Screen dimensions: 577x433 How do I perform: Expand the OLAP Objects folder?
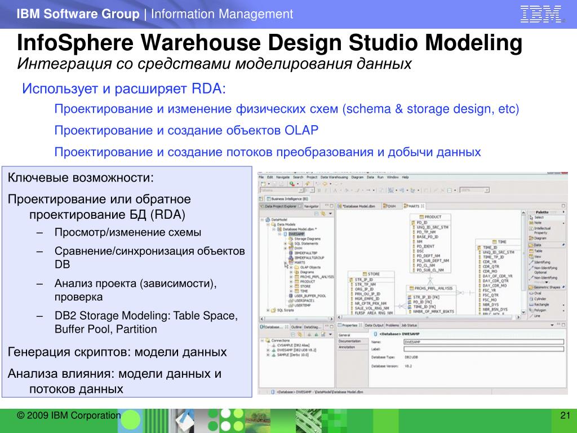tap(291, 267)
